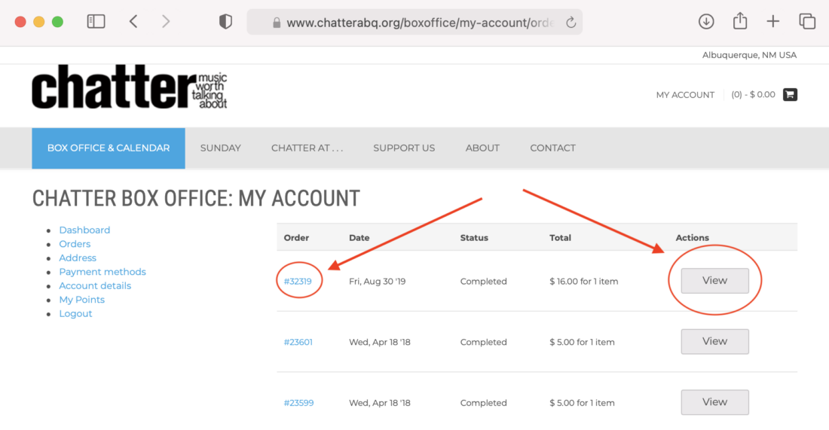
Task: Open the Share icon in toolbar
Action: pos(740,21)
